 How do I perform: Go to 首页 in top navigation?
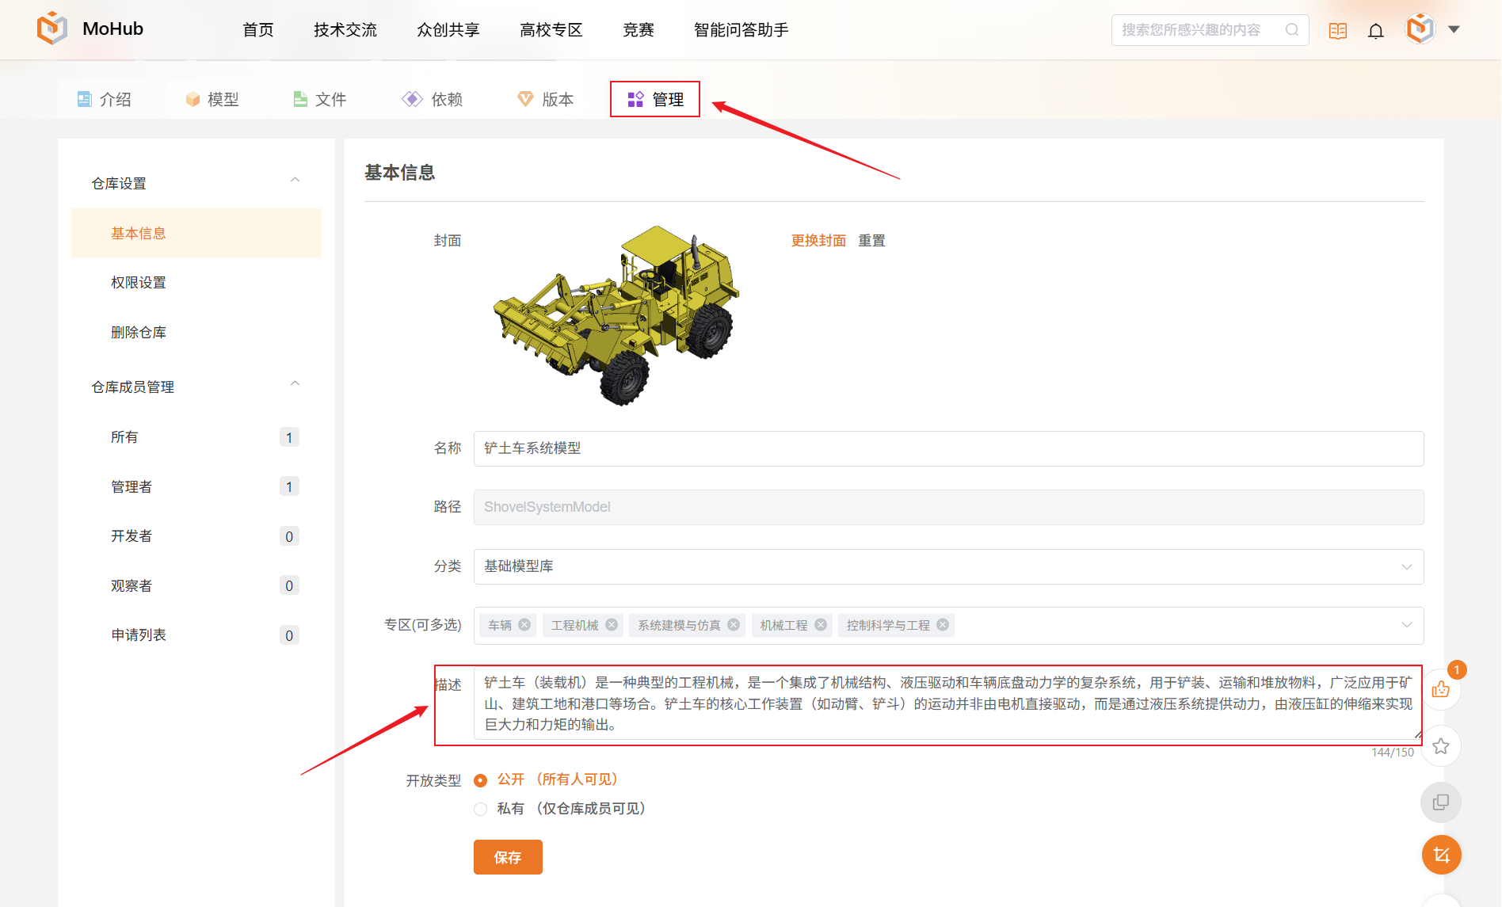click(258, 30)
